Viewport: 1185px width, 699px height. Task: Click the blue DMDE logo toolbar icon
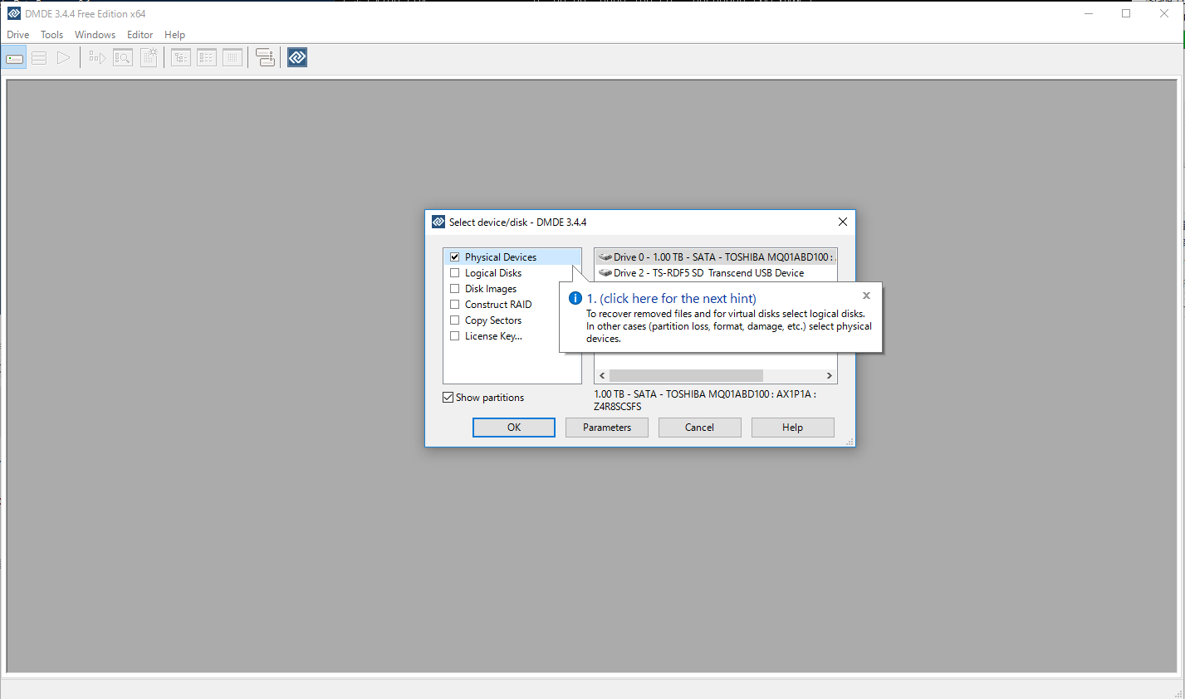(x=297, y=57)
